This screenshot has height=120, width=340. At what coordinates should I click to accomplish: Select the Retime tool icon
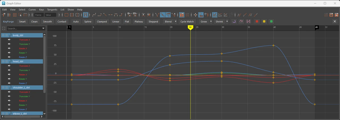[25, 15]
